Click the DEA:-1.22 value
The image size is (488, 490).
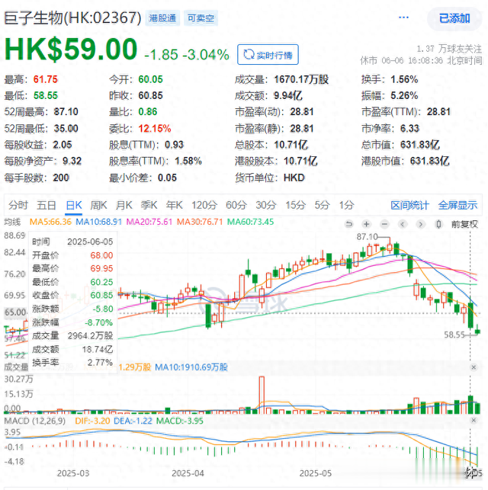coord(133,421)
